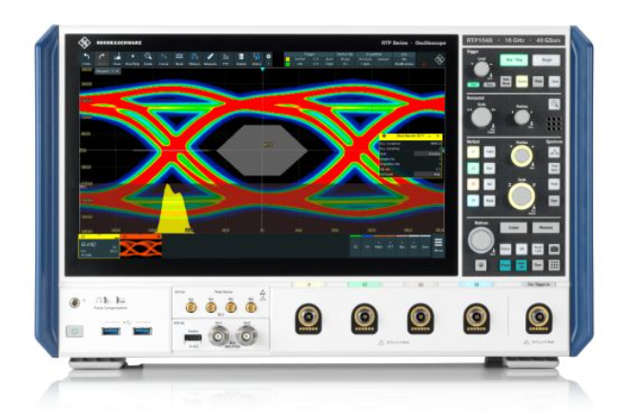Toggle the Logic key beside C1

click(x=489, y=152)
